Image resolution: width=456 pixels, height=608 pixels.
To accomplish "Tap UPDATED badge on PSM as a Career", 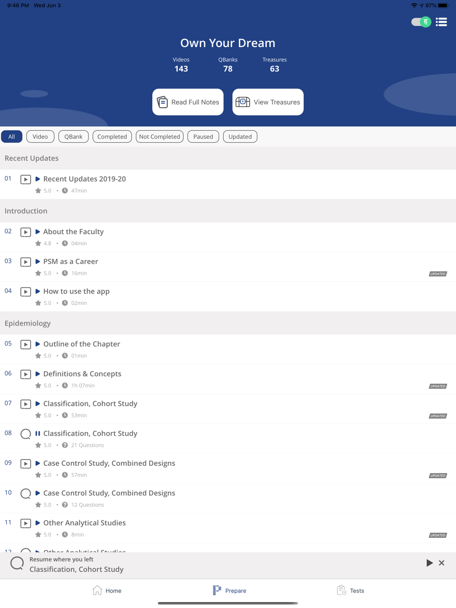I will 438,274.
